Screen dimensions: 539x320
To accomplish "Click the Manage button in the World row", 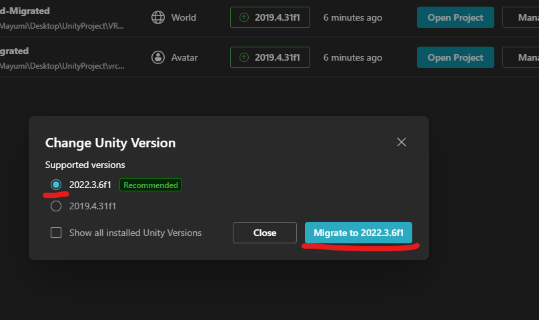I will pos(521,17).
